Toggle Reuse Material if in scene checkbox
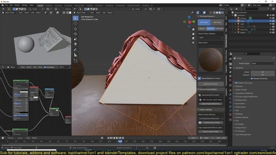 click(199, 78)
